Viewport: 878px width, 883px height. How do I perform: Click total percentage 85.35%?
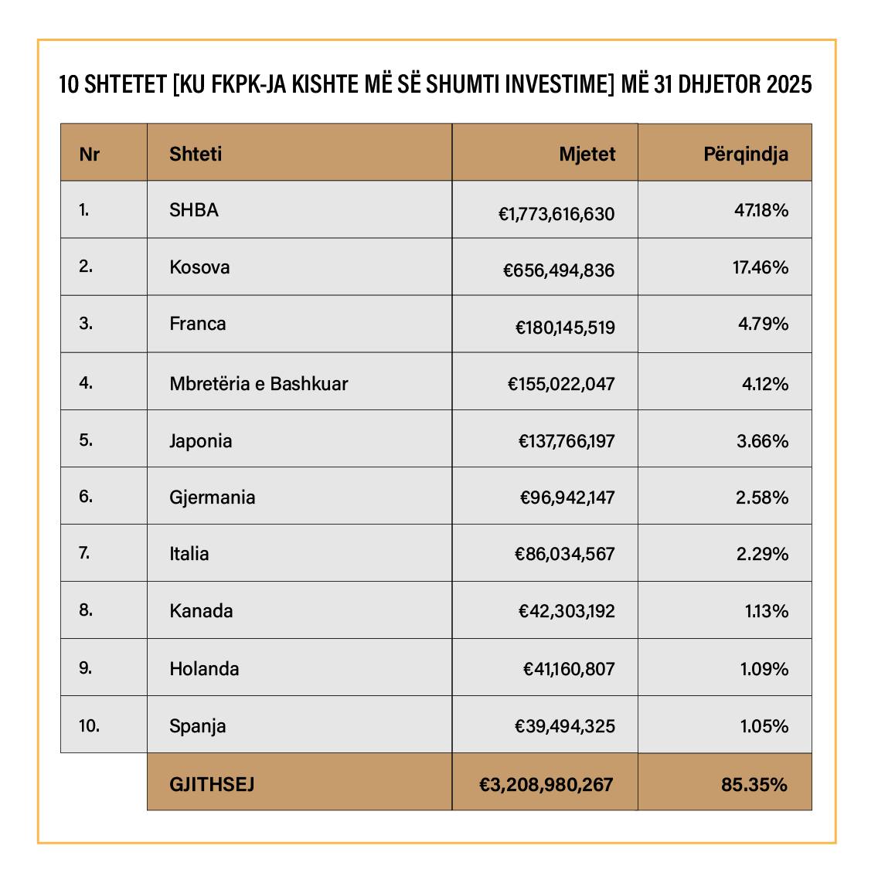(x=754, y=785)
